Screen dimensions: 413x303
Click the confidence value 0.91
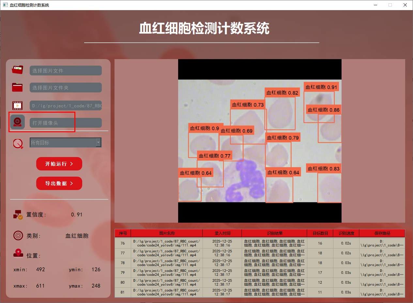77,215
